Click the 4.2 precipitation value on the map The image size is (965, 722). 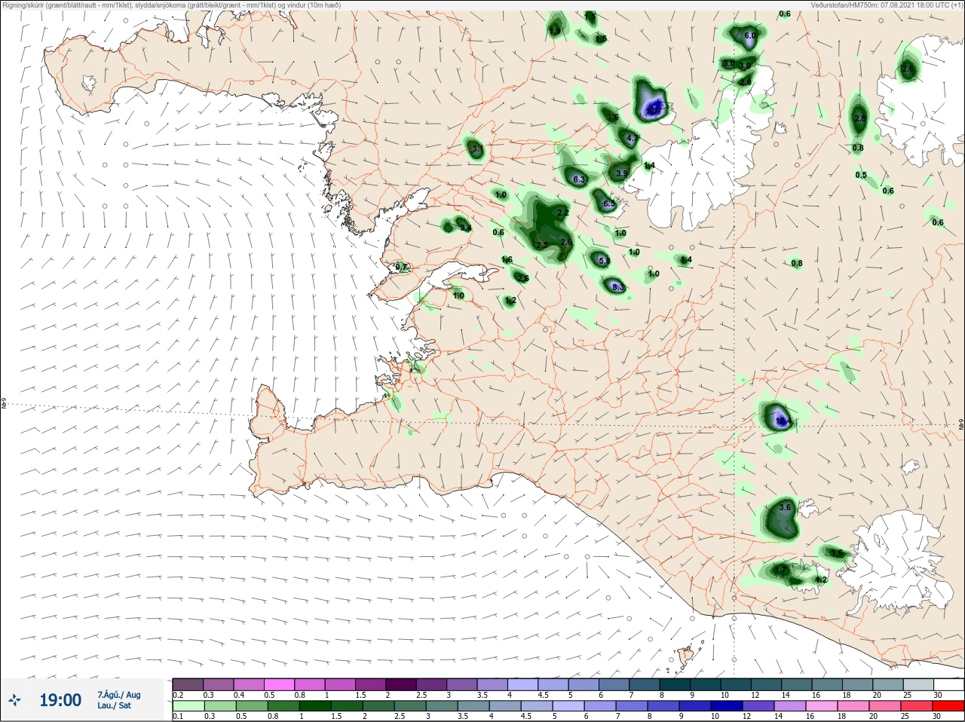[822, 580]
